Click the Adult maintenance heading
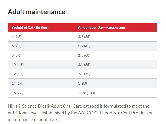This screenshot has height=124, width=166. pos(36,12)
